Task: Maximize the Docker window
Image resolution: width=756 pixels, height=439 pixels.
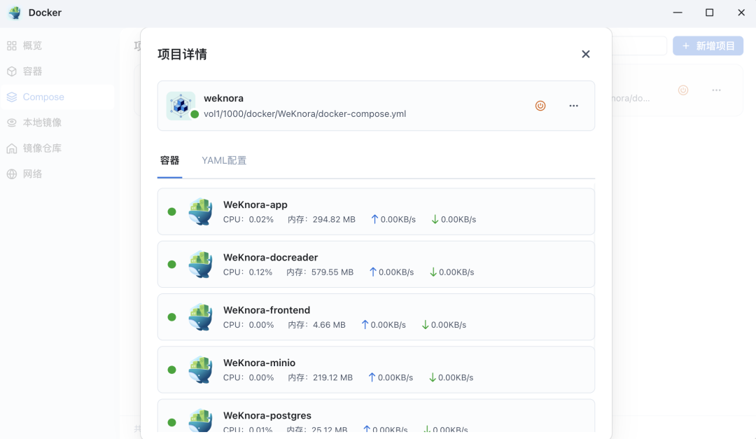Action: point(709,13)
